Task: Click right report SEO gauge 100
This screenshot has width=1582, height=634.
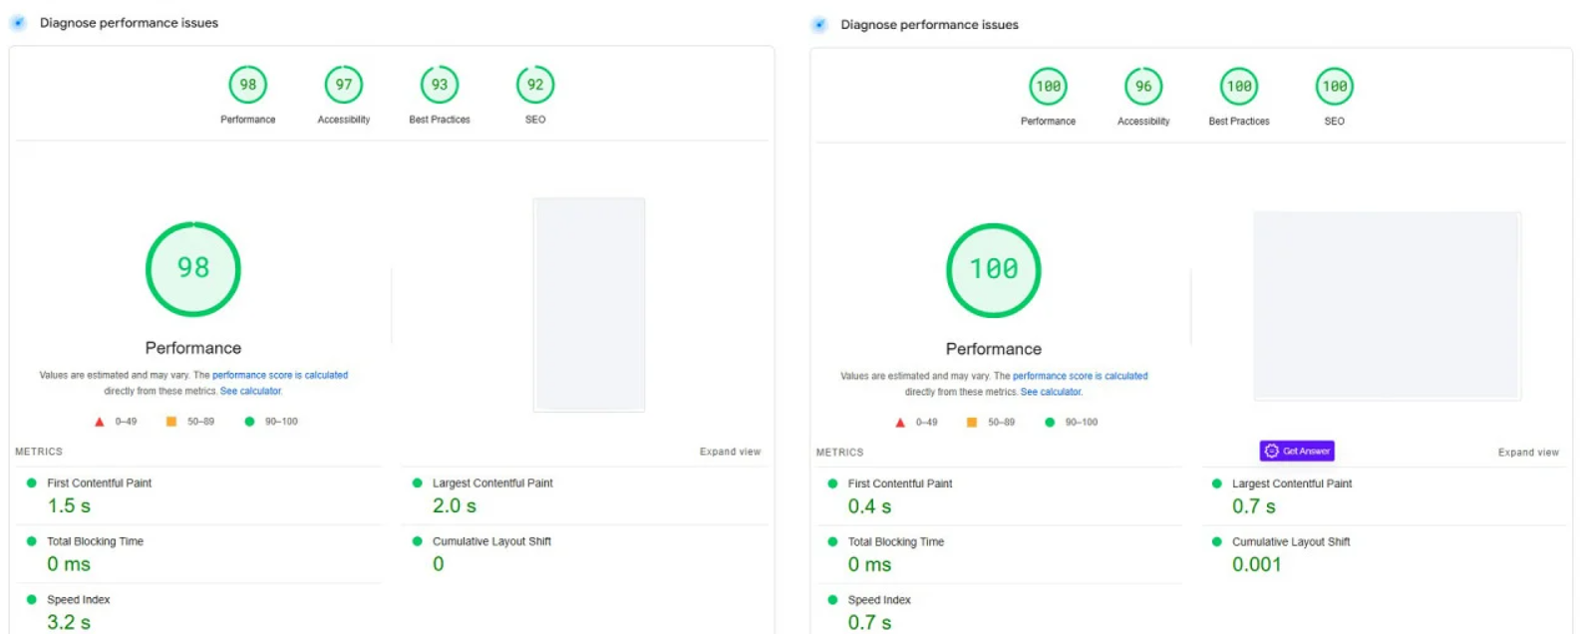Action: click(x=1335, y=87)
